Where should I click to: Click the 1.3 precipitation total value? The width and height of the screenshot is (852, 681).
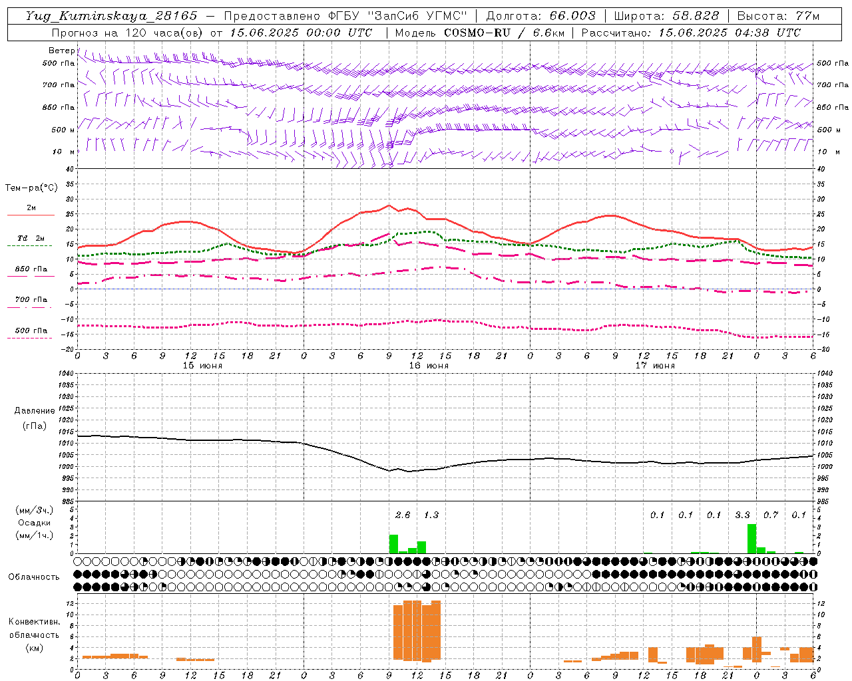(431, 515)
